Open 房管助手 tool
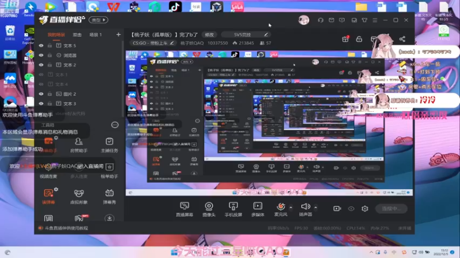Viewport: 460px width, 258px height. pos(79,145)
